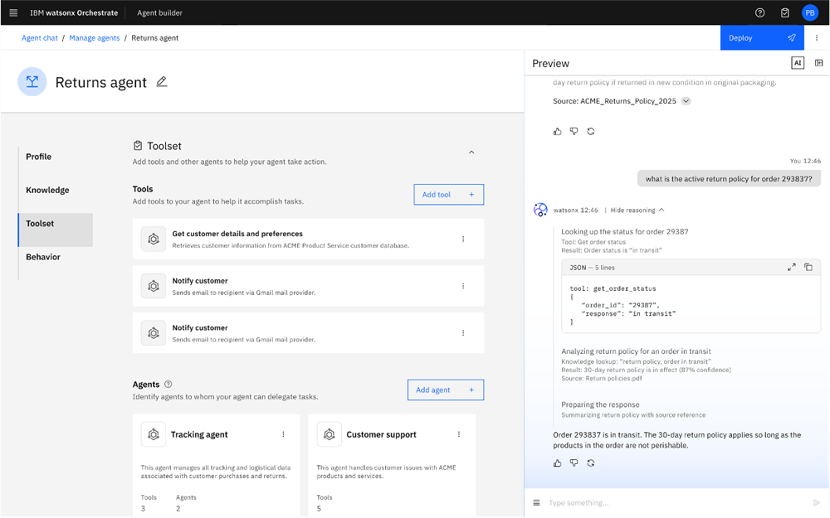Select the Behavior section tab

pos(43,257)
